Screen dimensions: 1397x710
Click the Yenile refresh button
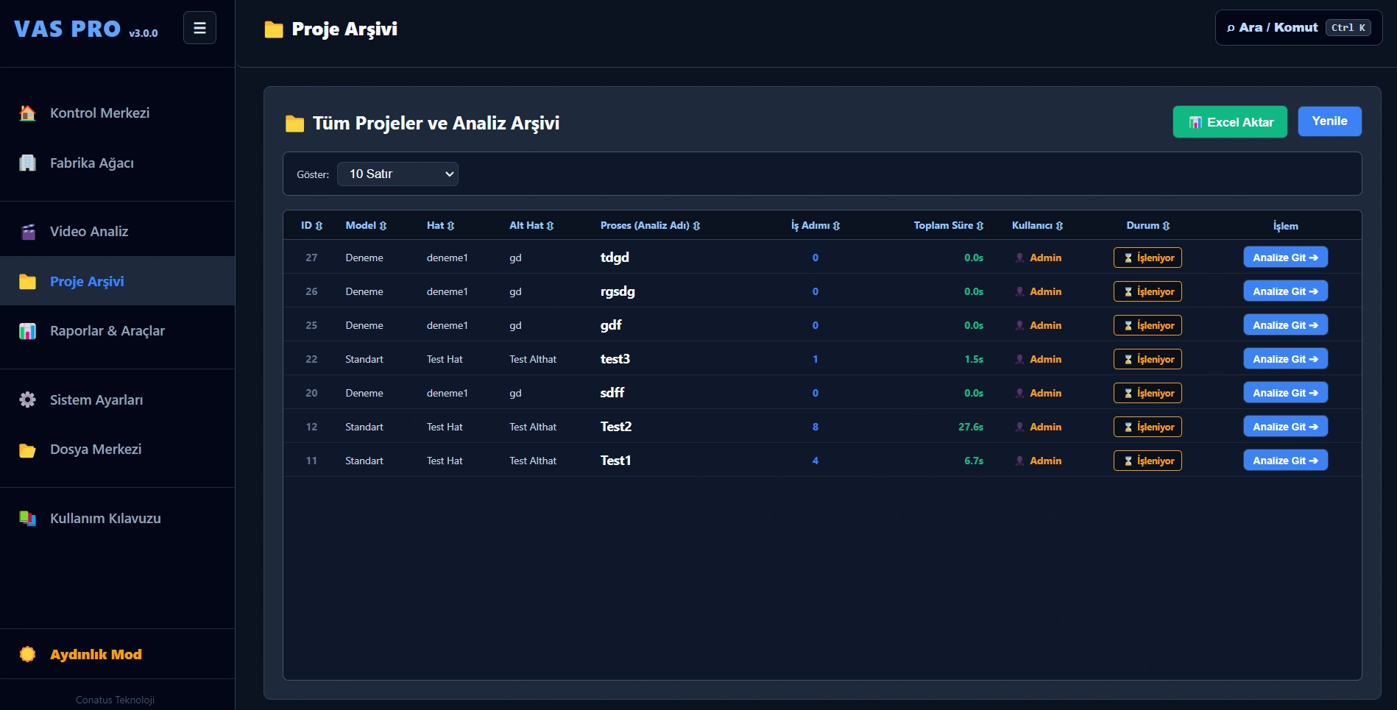pyautogui.click(x=1329, y=121)
